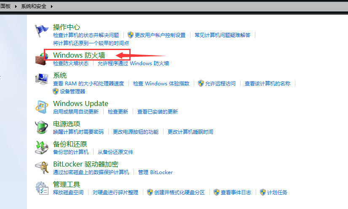Click 允许程序通过 Windows 防火墙 link
The image size is (348, 209).
pyautogui.click(x=133, y=63)
